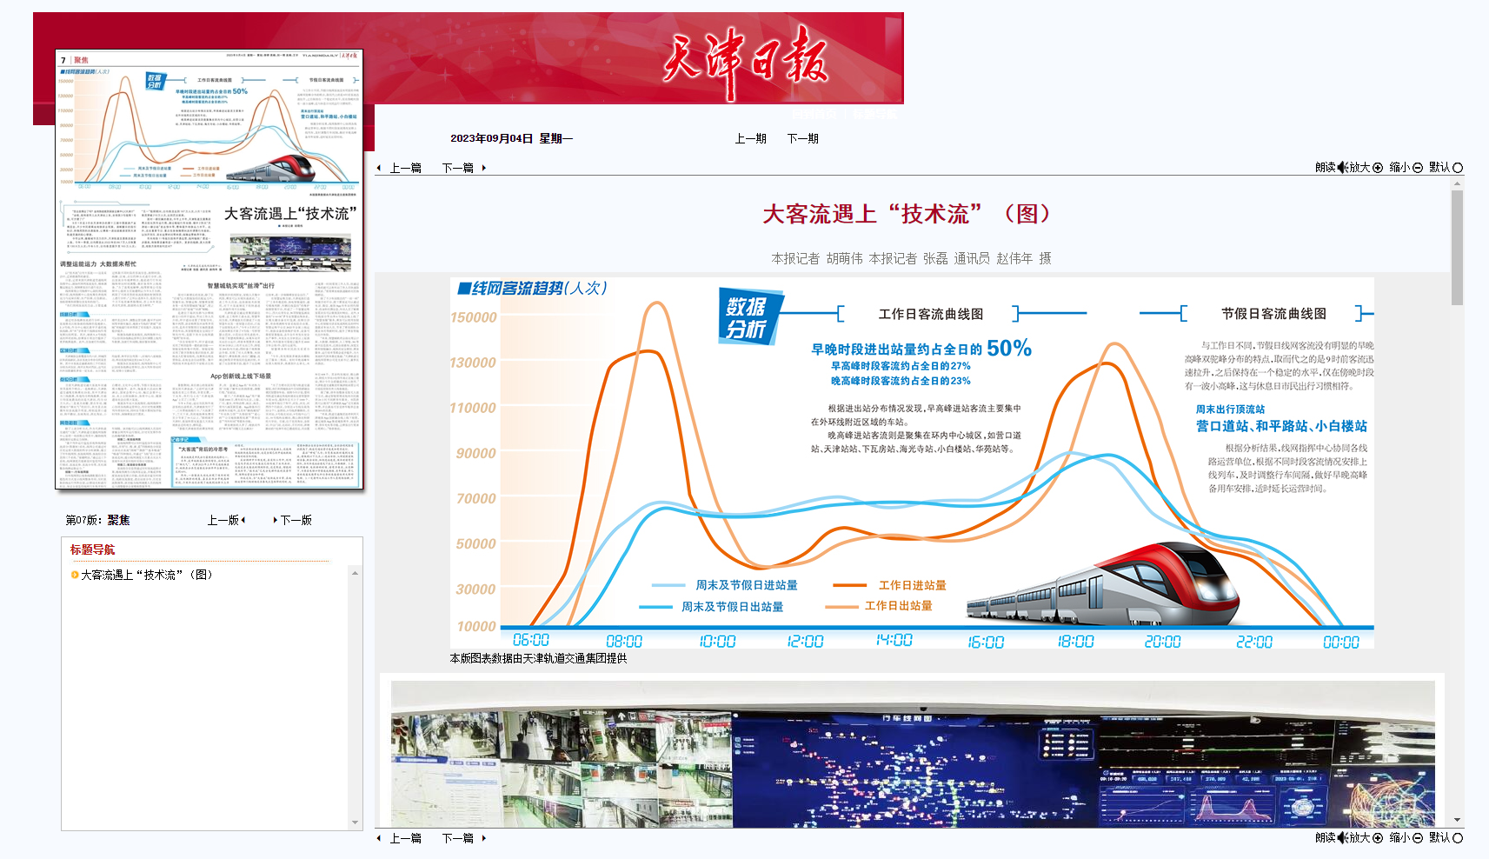Screen dimensions: 1489x859
Task: Go to previous issue via 上一期
Action: pyautogui.click(x=750, y=138)
